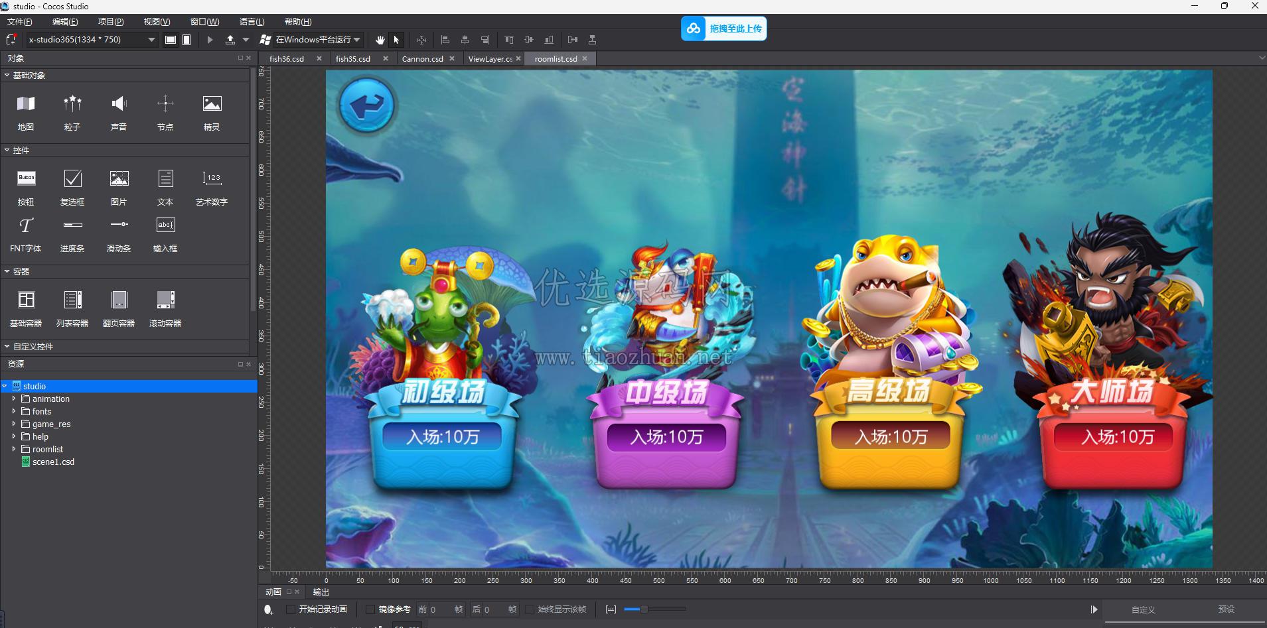The height and width of the screenshot is (628, 1267).
Task: Click the cloud 拖拽至此上传 upload button
Action: click(723, 29)
